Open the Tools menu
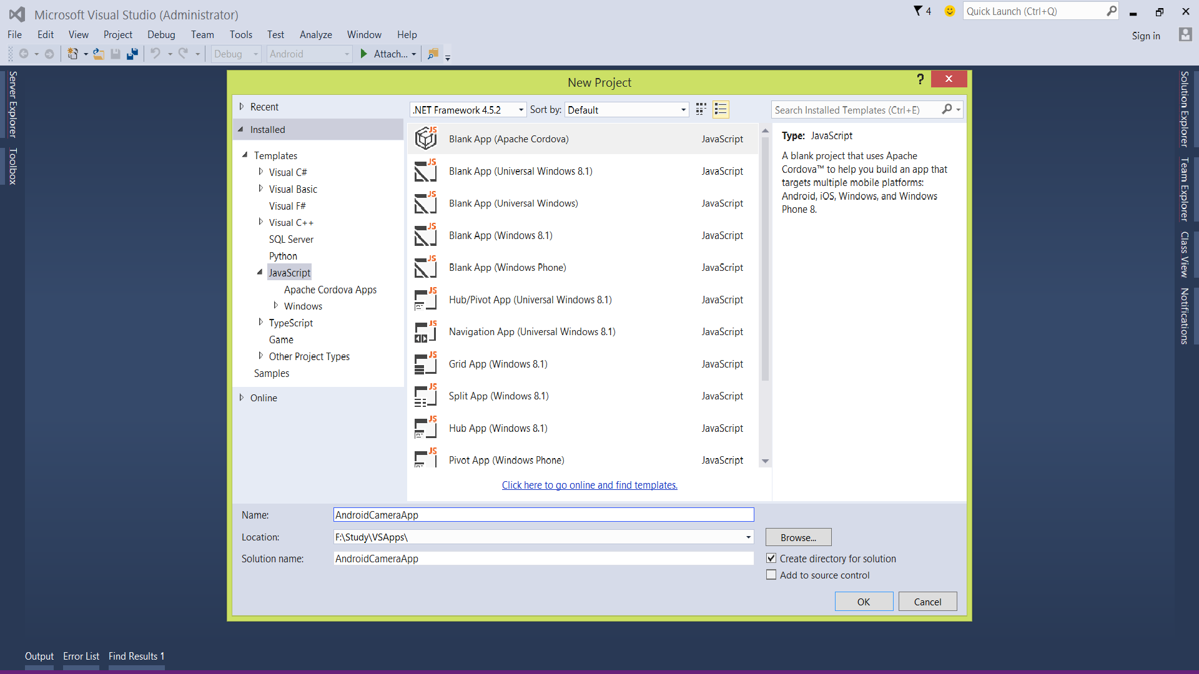 240,35
